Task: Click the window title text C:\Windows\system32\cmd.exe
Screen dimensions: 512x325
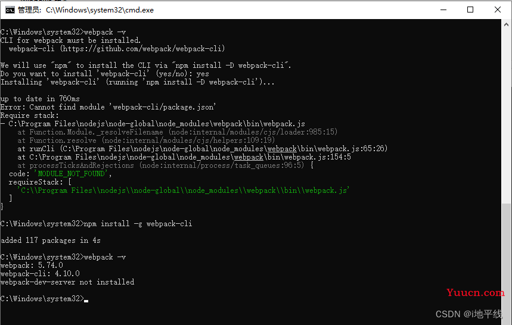Action: (100, 10)
